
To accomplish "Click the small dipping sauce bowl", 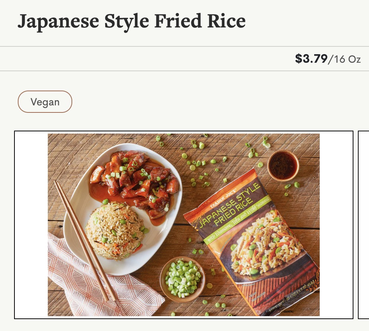I will coord(283,165).
